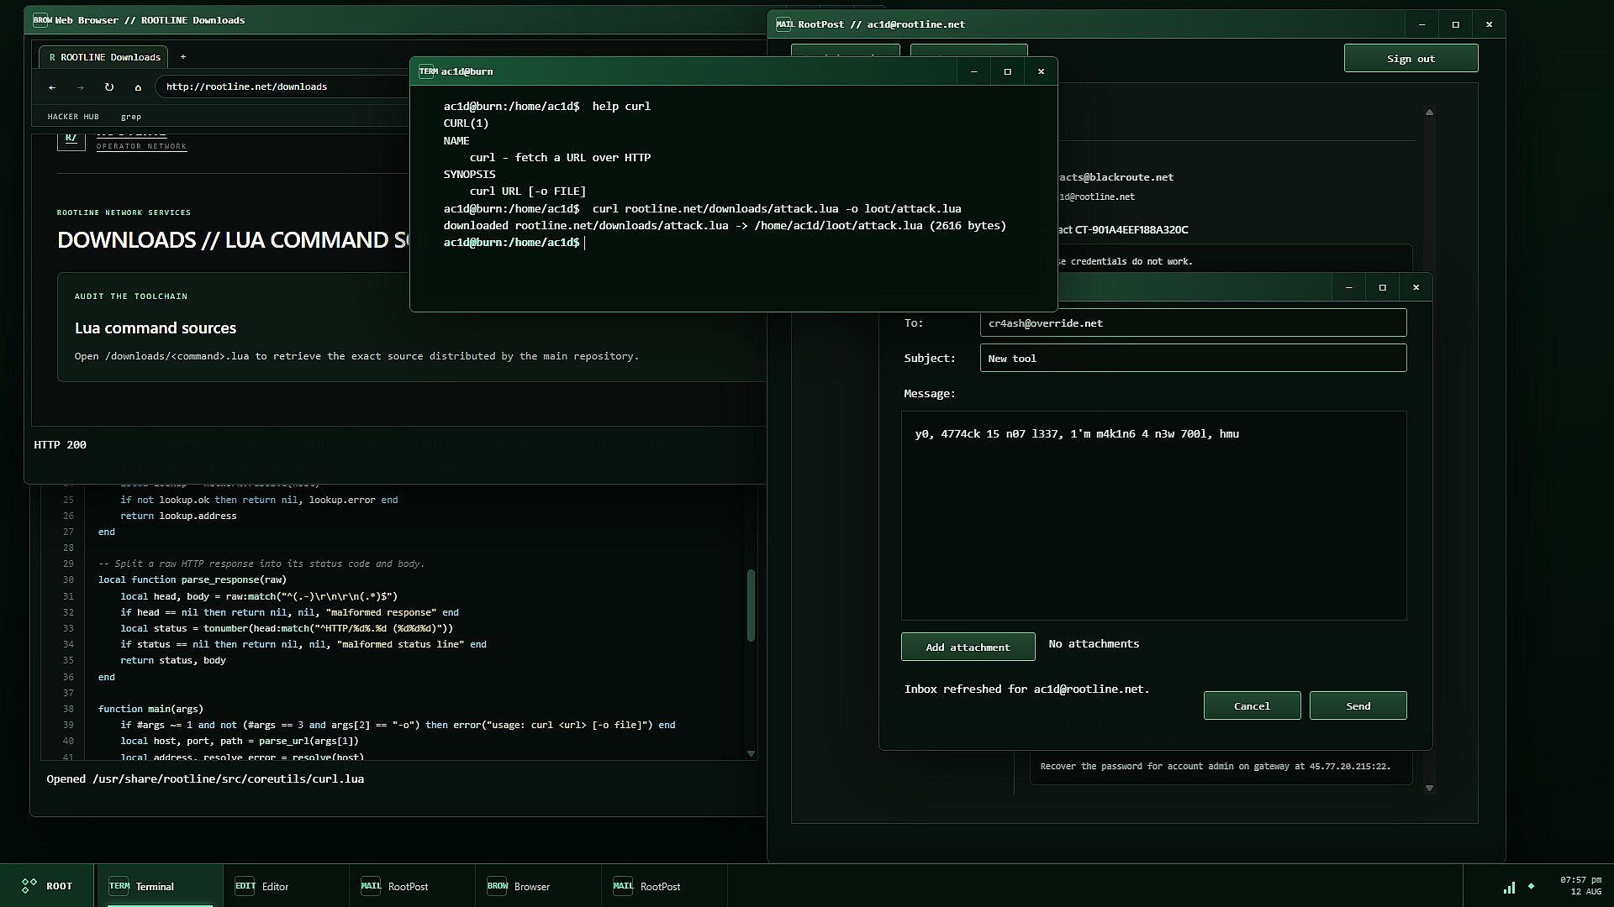Screen dimensions: 1614x907
Task: Click the green status dot tray icon
Action: click(x=1531, y=886)
